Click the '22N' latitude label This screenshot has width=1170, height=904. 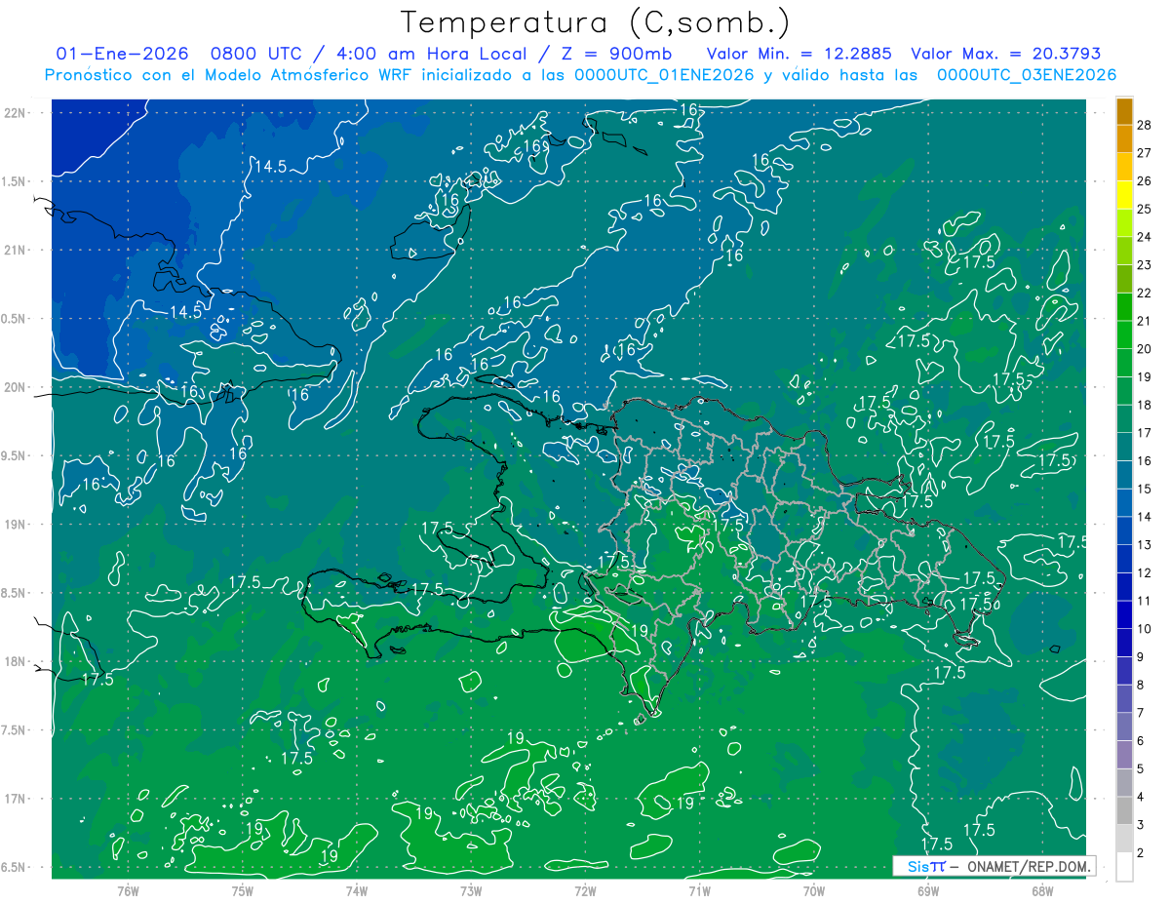(x=15, y=113)
